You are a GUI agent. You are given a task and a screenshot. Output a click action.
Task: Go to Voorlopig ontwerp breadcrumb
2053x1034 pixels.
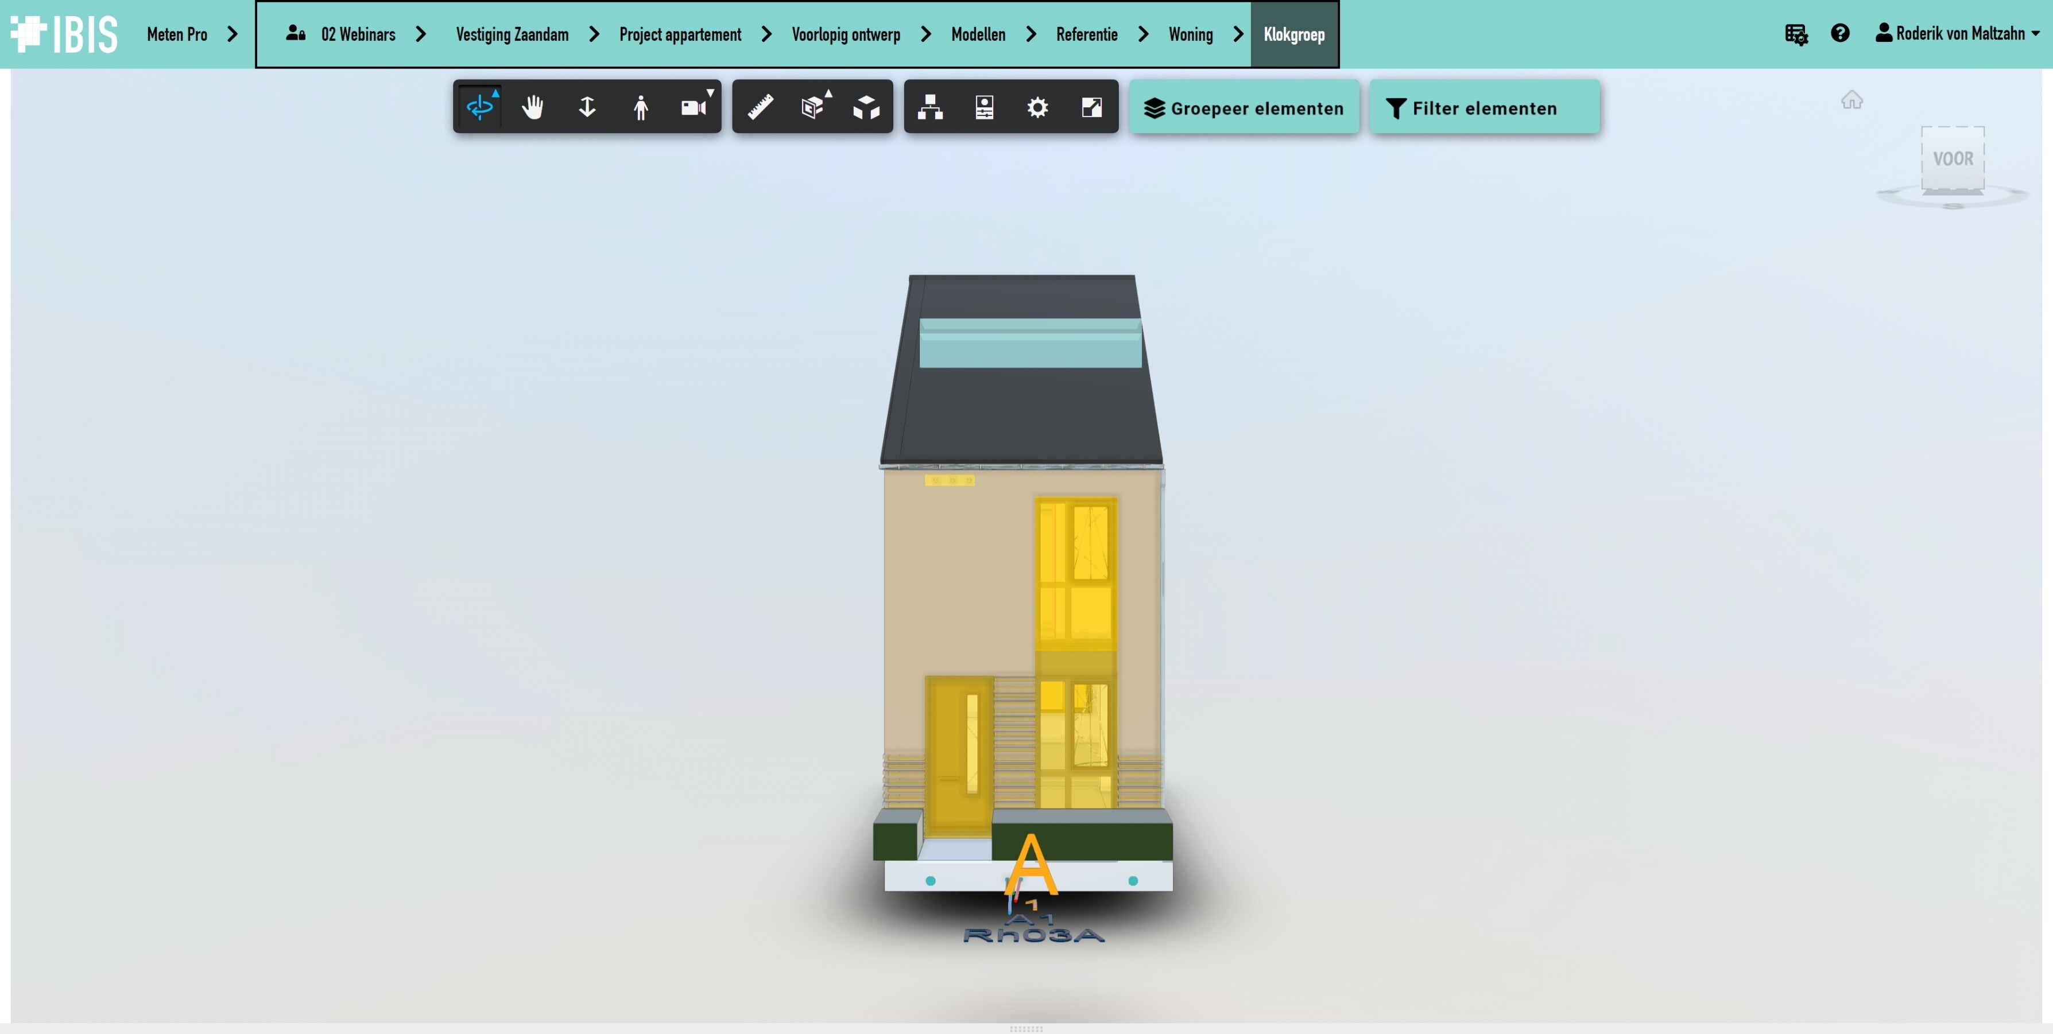846,34
